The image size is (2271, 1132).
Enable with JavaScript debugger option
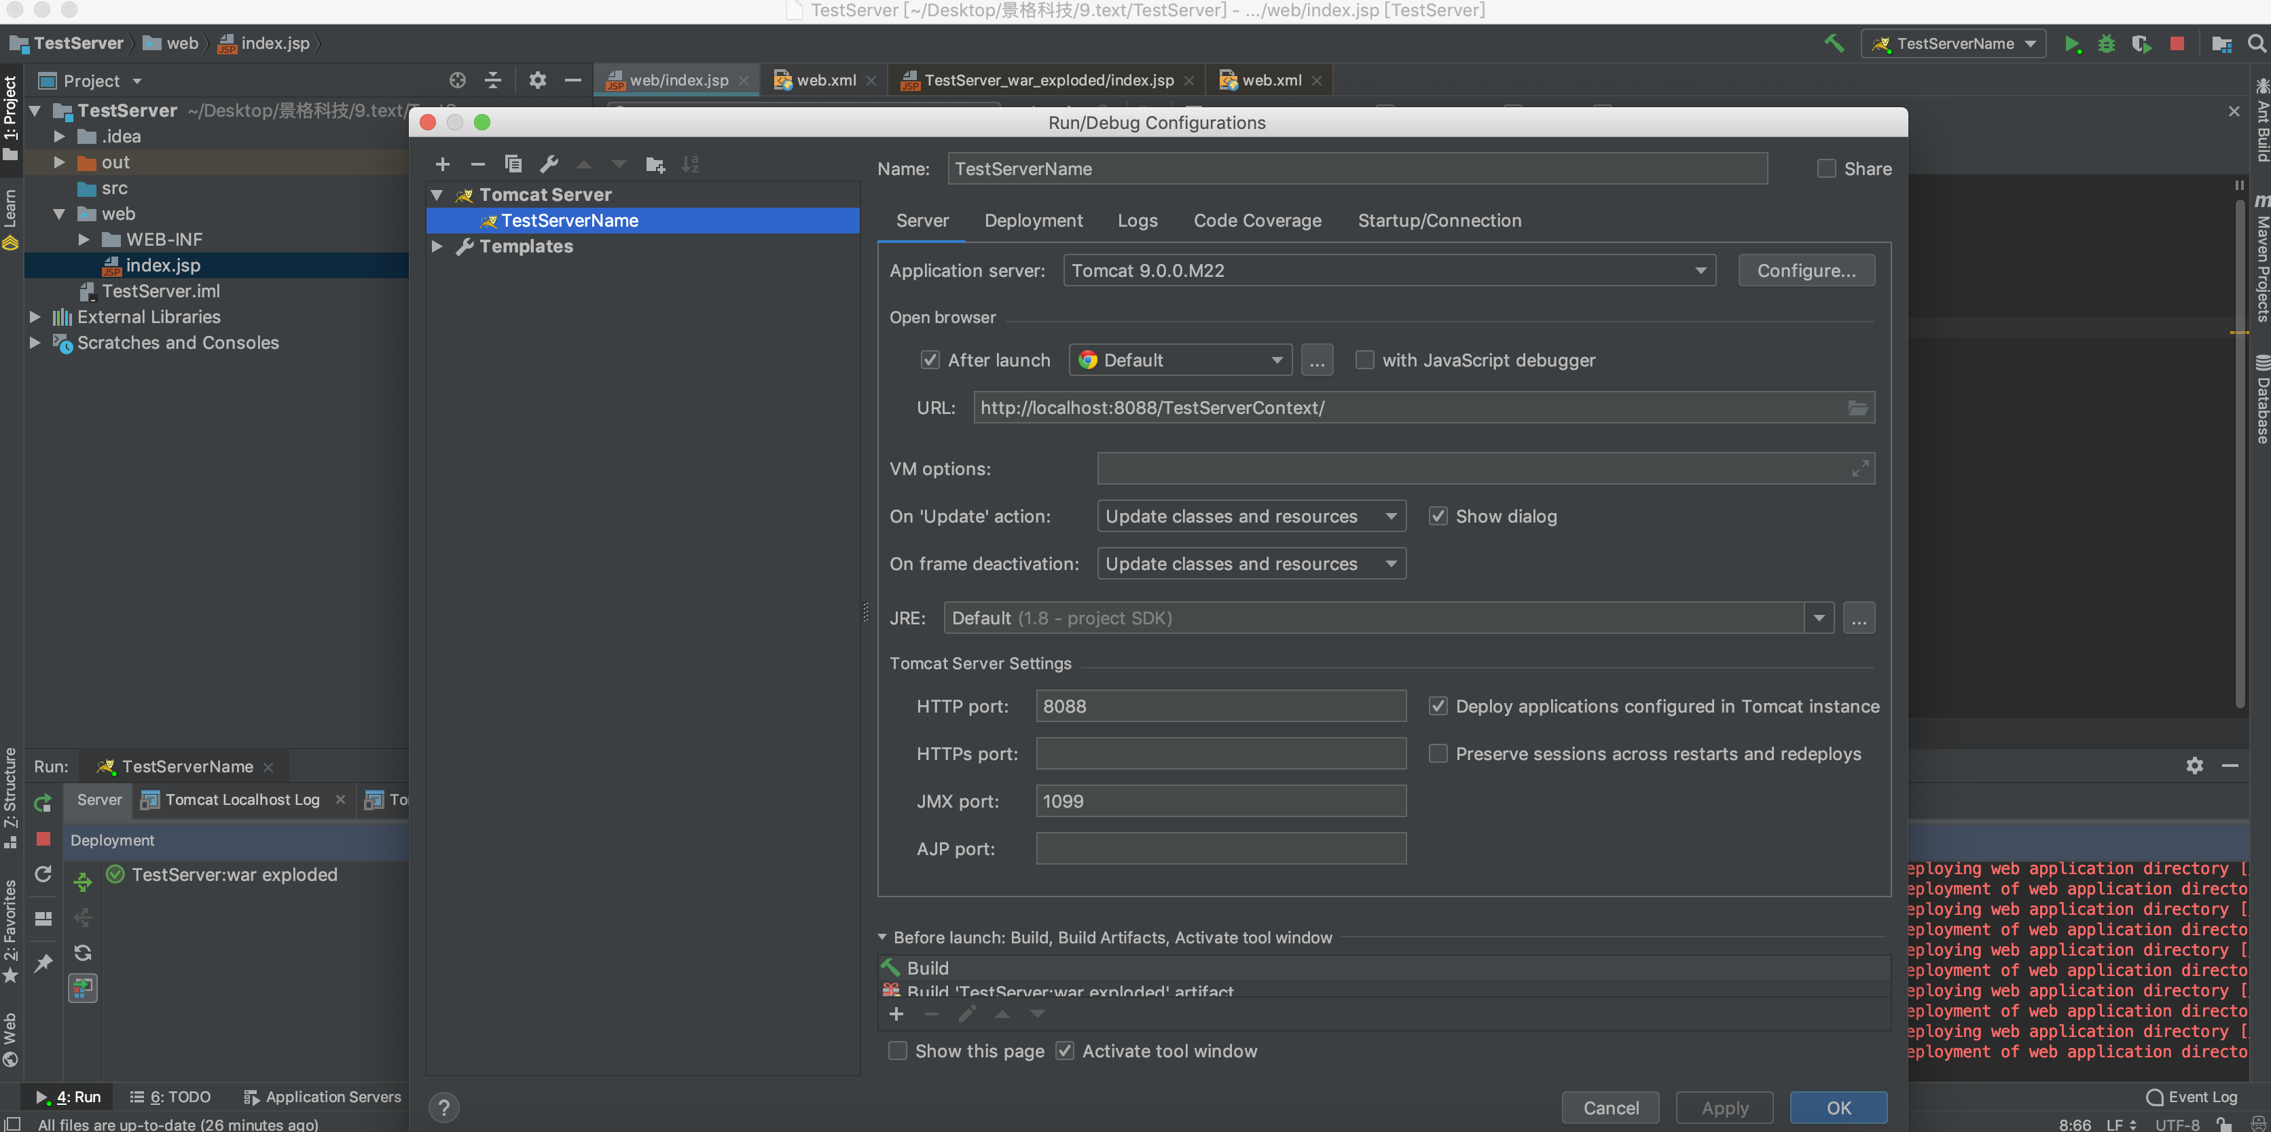coord(1364,360)
